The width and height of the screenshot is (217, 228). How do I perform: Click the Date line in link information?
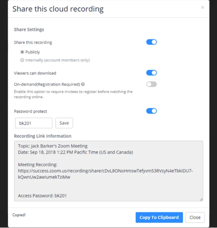[x=75, y=152]
